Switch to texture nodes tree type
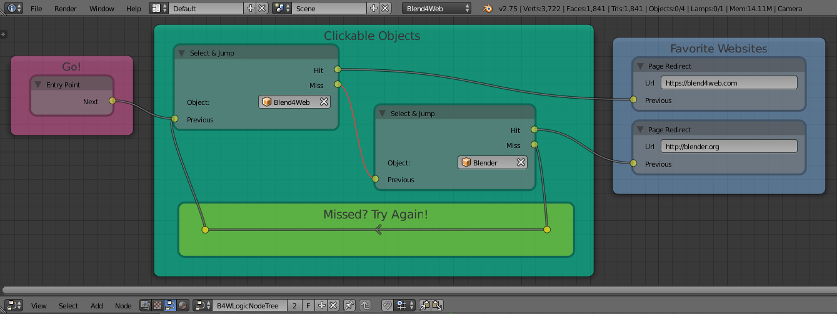 pyautogui.click(x=158, y=305)
